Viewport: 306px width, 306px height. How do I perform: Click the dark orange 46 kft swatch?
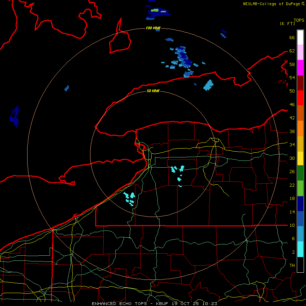(300, 113)
